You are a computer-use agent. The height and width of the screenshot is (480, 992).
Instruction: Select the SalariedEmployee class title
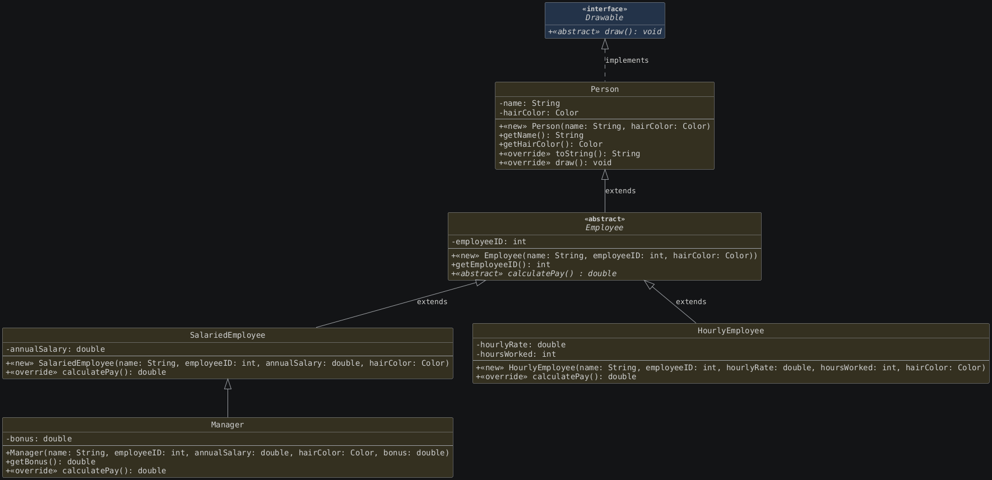point(228,335)
